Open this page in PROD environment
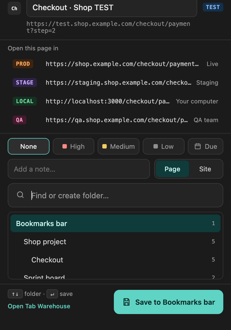Viewport: 231px width, 330px height. (116, 64)
